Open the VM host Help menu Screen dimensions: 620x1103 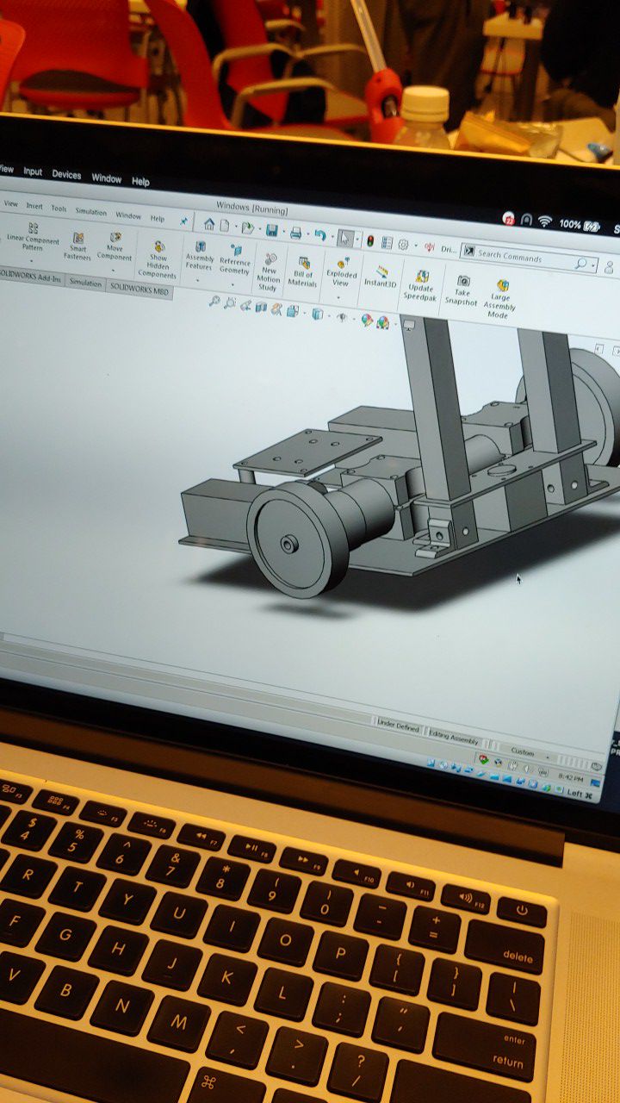(140, 181)
